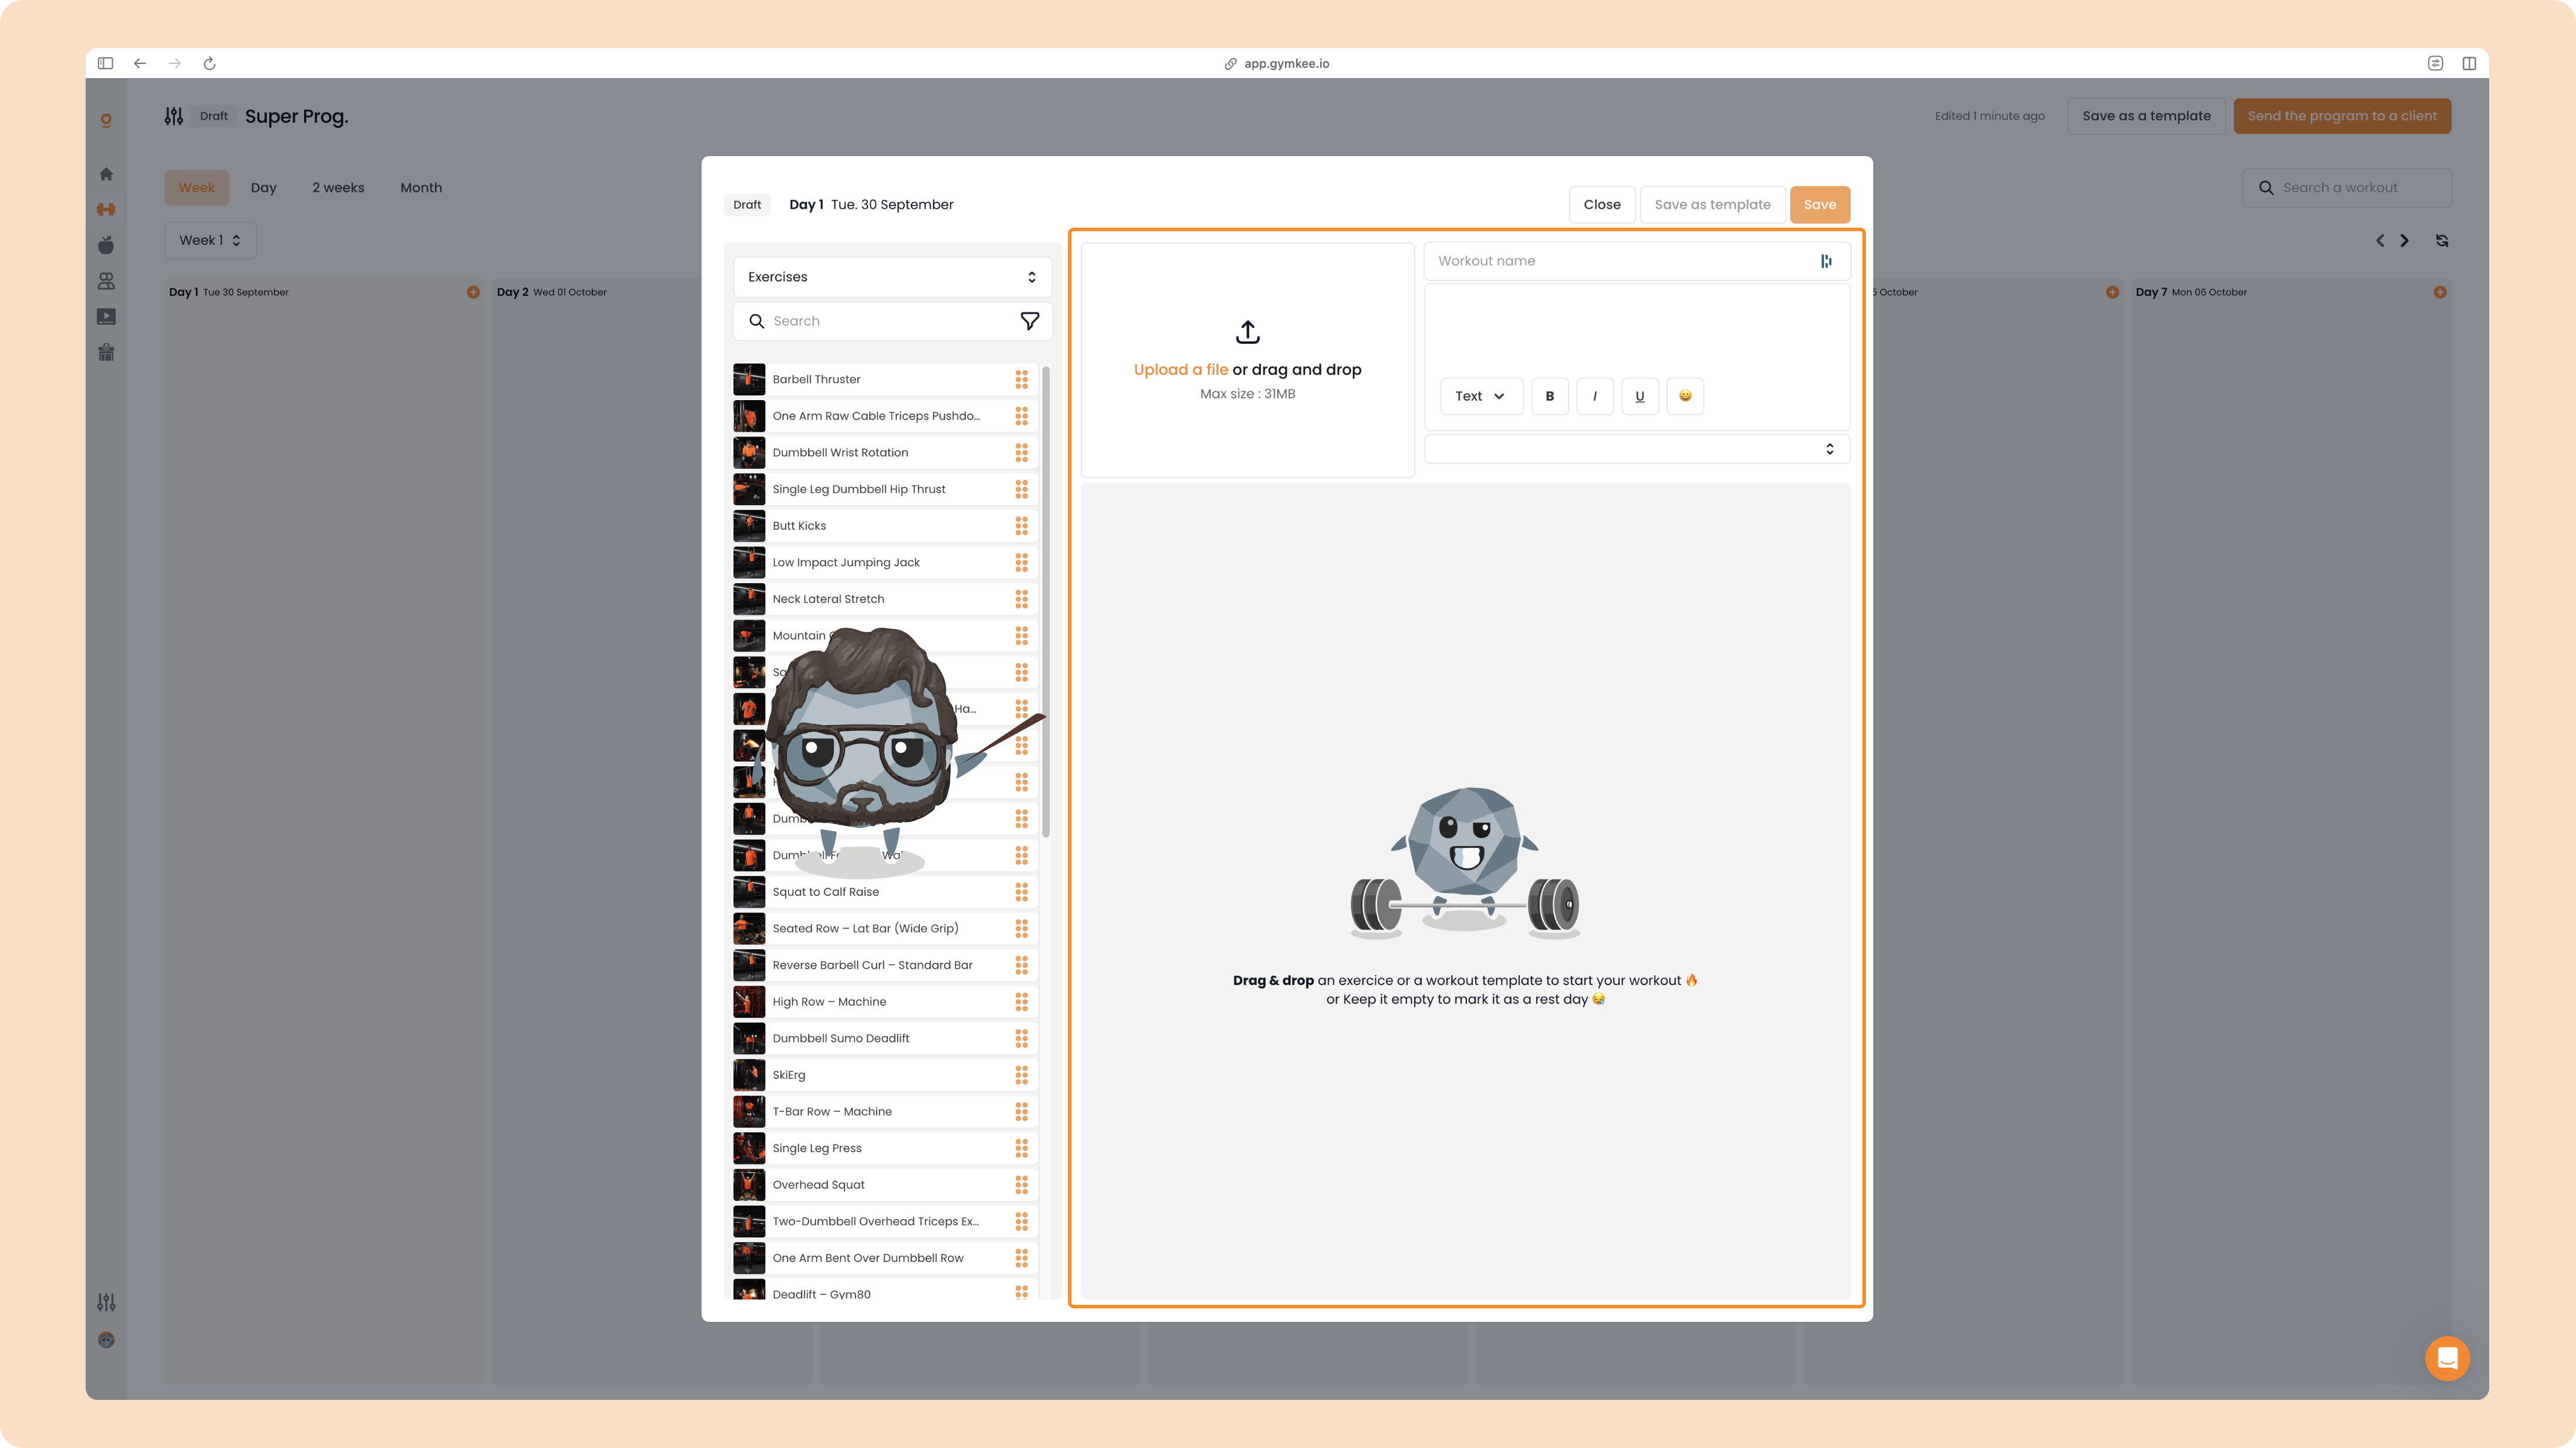Switch to 2 weeks view tab
2576x1448 pixels.
[x=338, y=188]
